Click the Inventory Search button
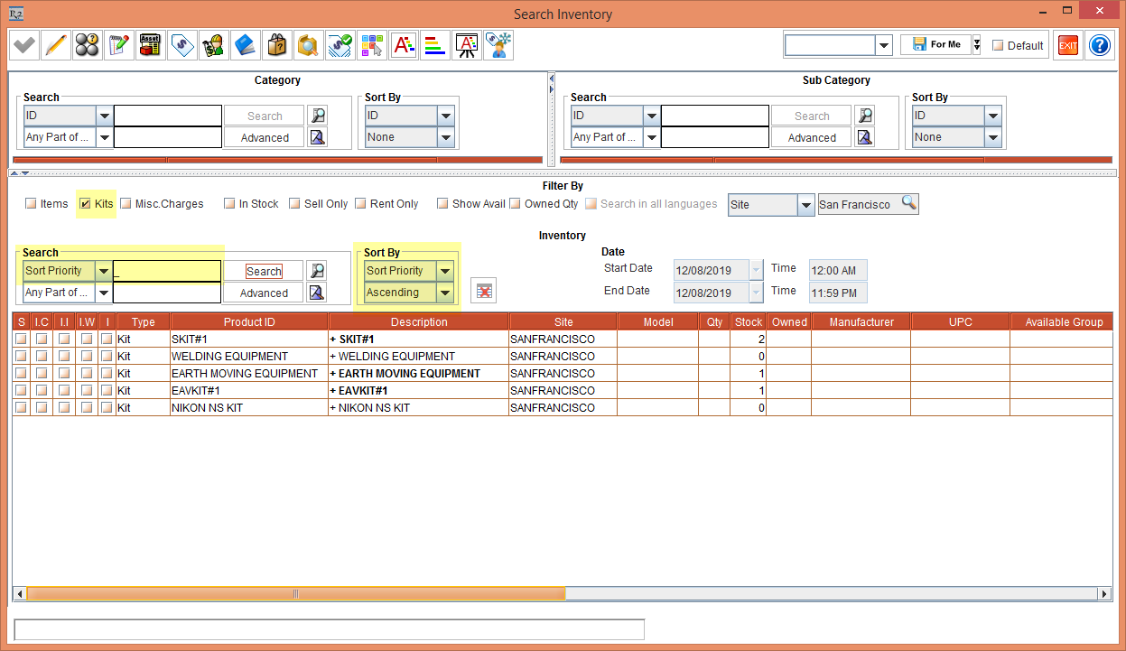The height and width of the screenshot is (651, 1126). (x=264, y=271)
